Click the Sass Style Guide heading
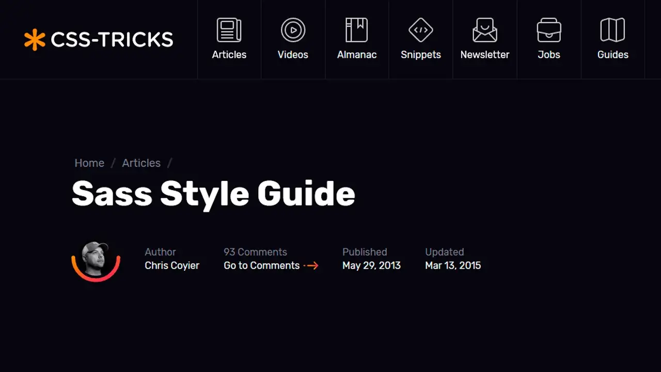The width and height of the screenshot is (661, 372). pyautogui.click(x=213, y=194)
